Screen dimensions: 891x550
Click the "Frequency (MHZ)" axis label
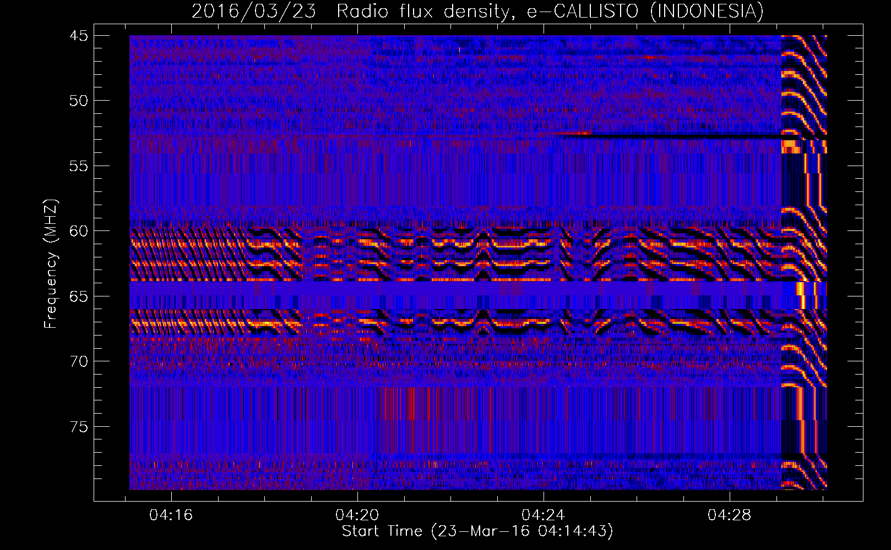click(x=51, y=264)
